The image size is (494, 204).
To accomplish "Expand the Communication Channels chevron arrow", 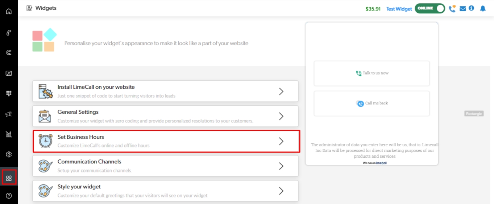I will [x=281, y=166].
